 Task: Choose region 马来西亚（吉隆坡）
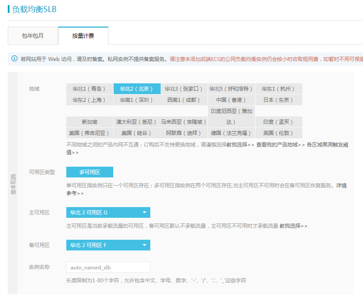pos(184,122)
